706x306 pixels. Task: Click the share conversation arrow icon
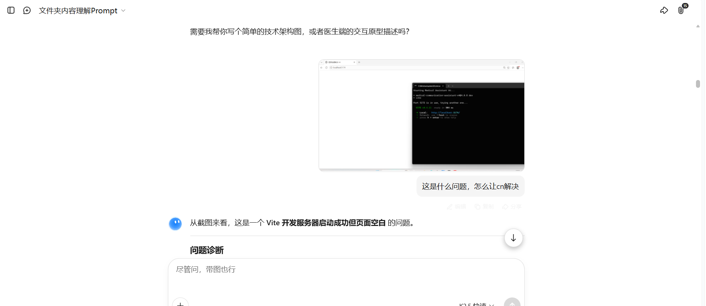[664, 10]
